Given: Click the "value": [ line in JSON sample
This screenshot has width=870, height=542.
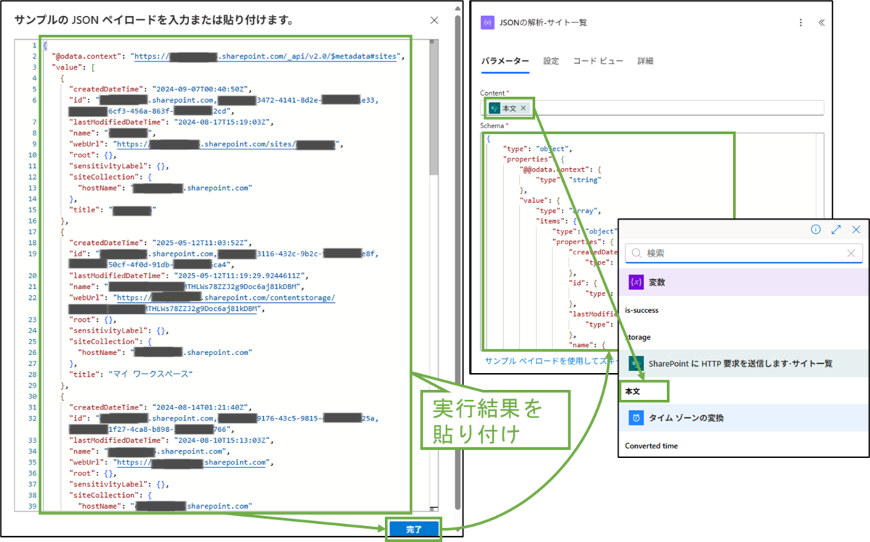Looking at the screenshot, I should tap(73, 67).
